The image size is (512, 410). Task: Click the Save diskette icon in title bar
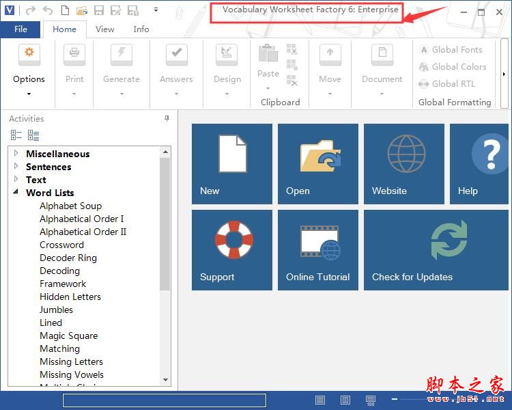point(99,10)
